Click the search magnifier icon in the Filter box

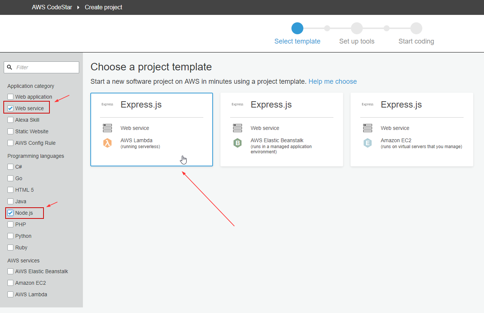(10, 67)
